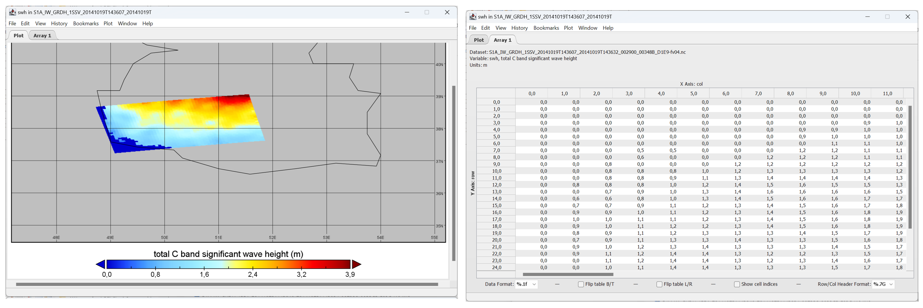Click the app icon in the right array window title bar
Image resolution: width=923 pixels, height=308 pixels.
[x=473, y=17]
